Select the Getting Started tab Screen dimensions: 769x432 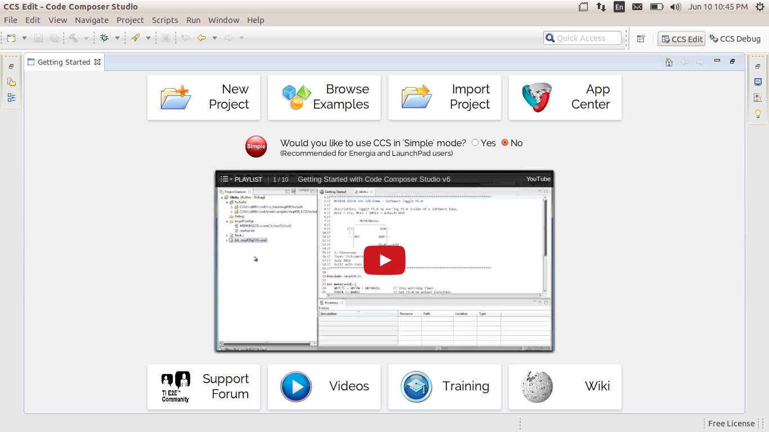pos(64,62)
